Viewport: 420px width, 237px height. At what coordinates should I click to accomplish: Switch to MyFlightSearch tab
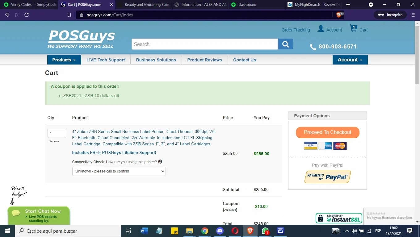[x=314, y=5]
